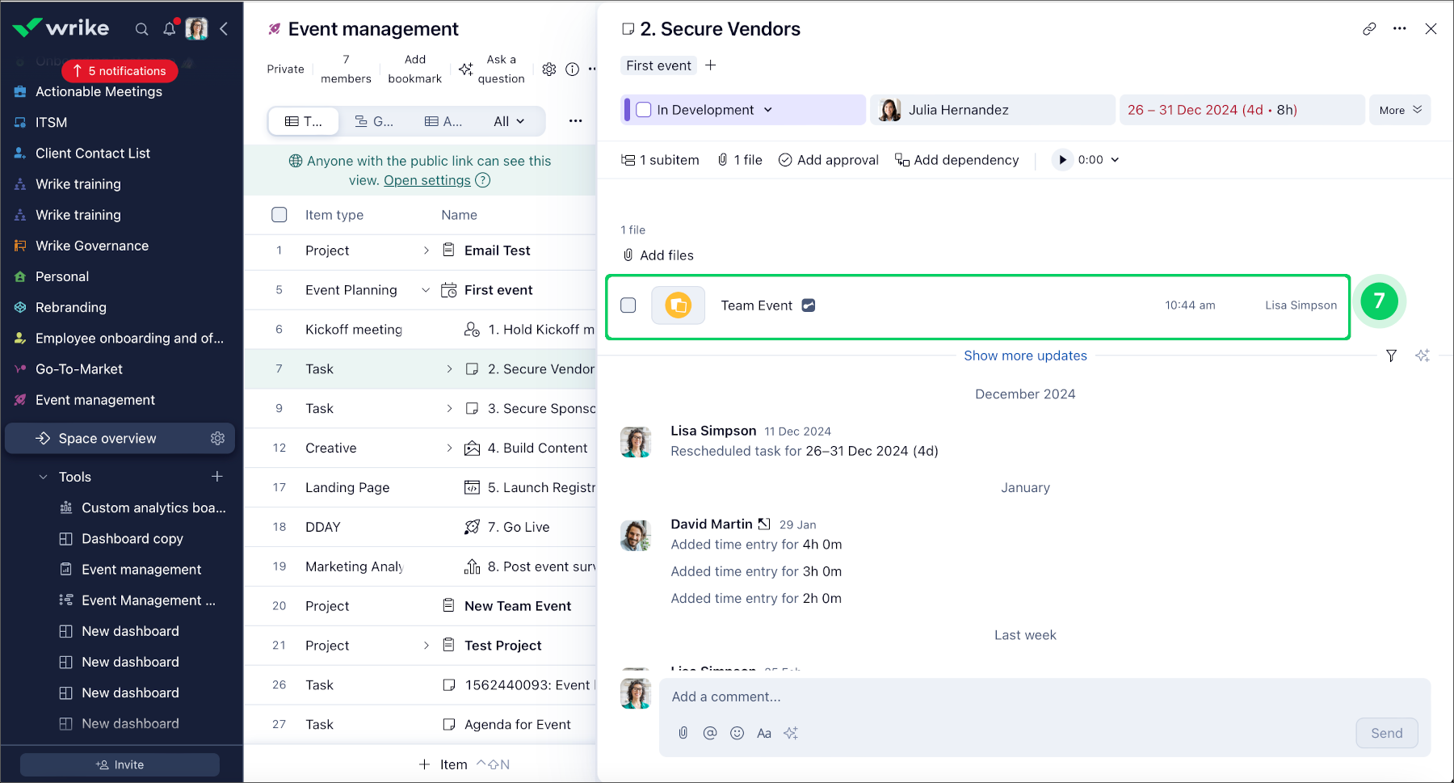Click the mention @ icon

click(710, 733)
